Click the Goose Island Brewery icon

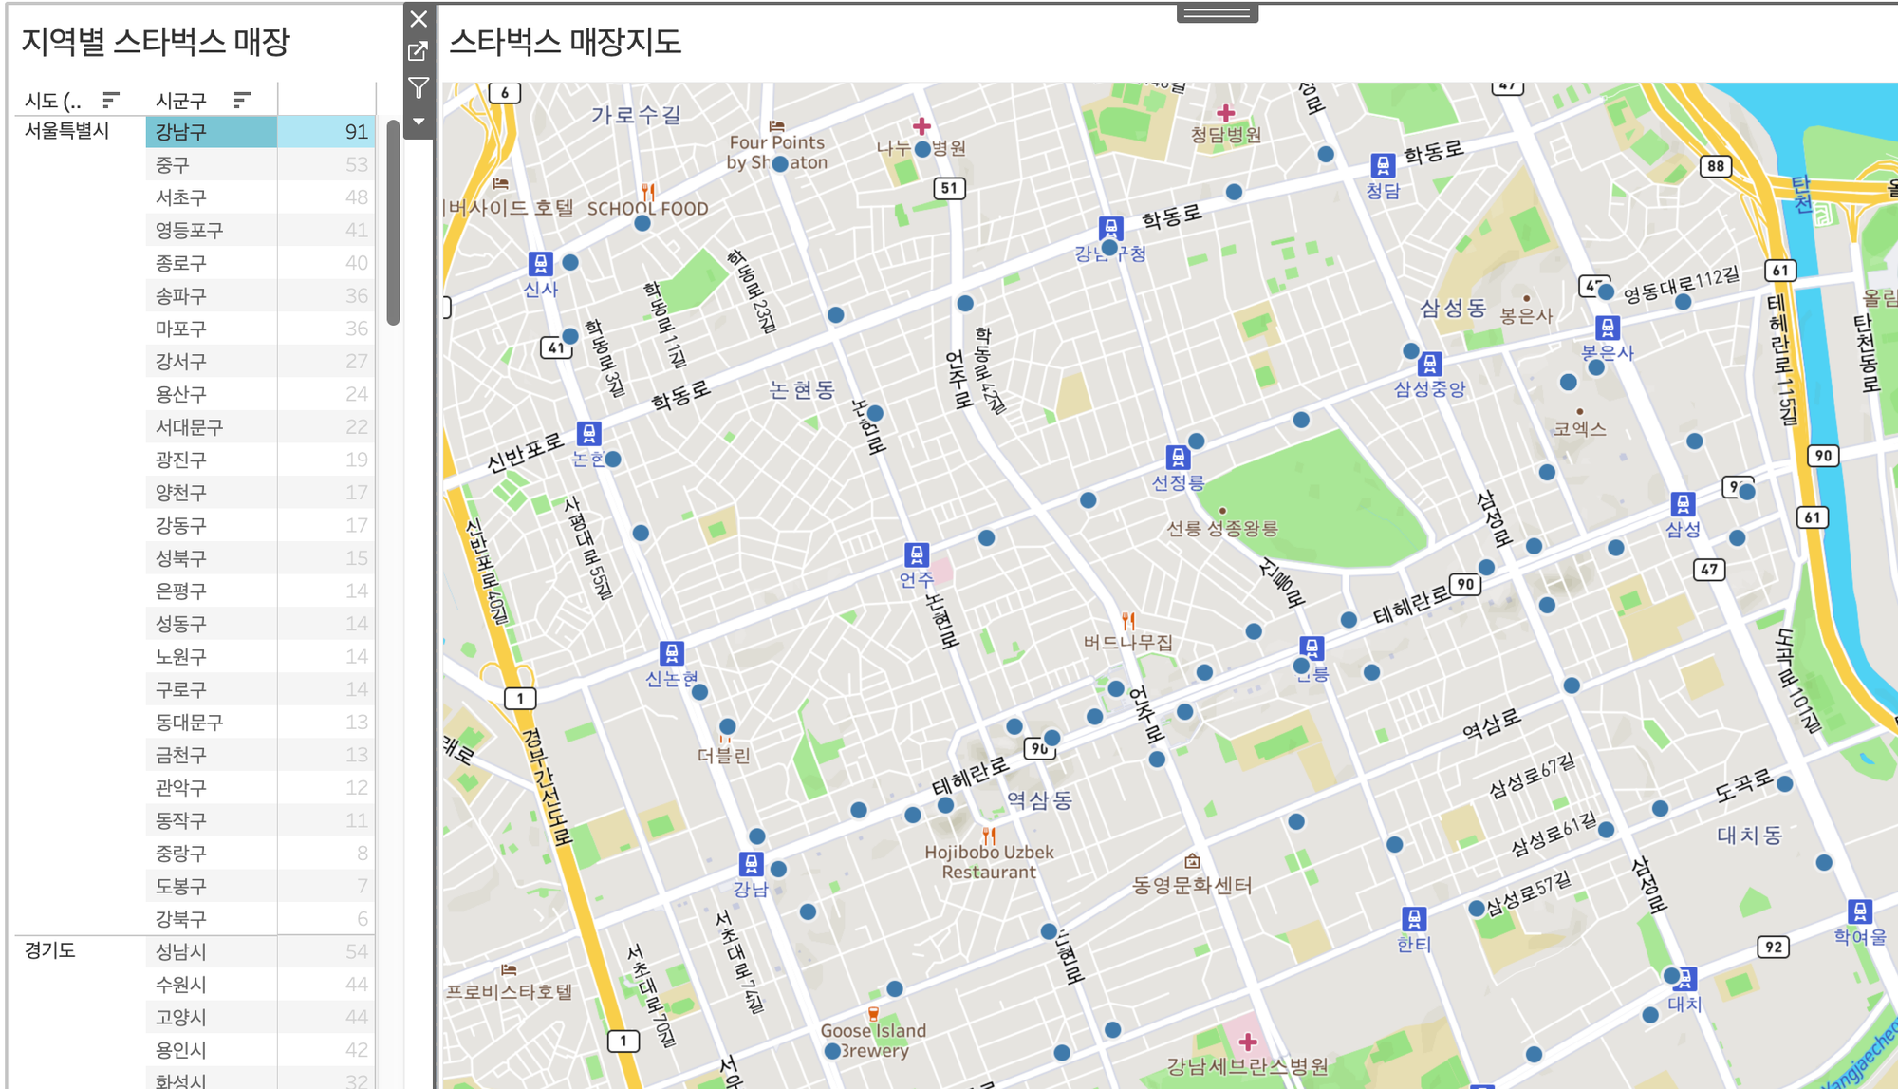click(x=873, y=1013)
